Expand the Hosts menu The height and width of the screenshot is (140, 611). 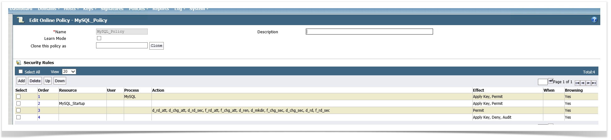pyautogui.click(x=71, y=9)
